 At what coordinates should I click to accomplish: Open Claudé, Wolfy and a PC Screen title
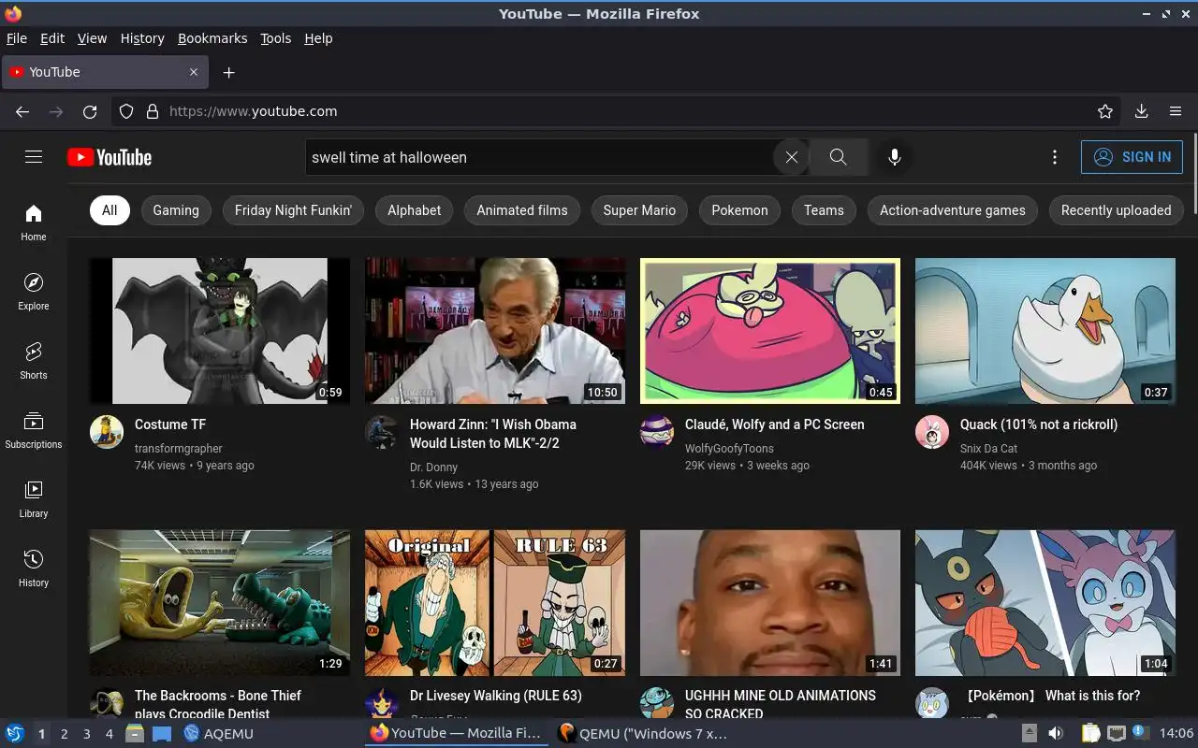775,424
